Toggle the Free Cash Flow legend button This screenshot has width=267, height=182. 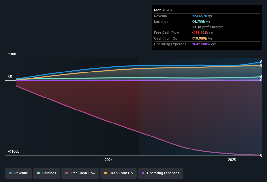[80, 173]
